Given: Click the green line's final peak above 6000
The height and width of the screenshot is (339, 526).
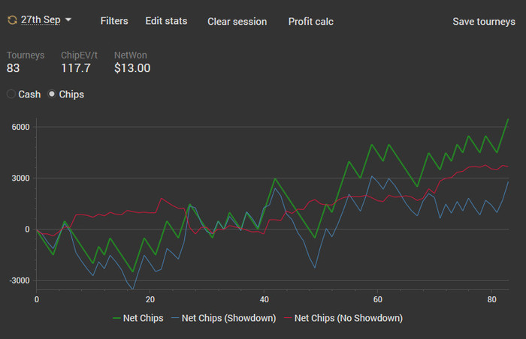Looking at the screenshot, I should (x=508, y=119).
